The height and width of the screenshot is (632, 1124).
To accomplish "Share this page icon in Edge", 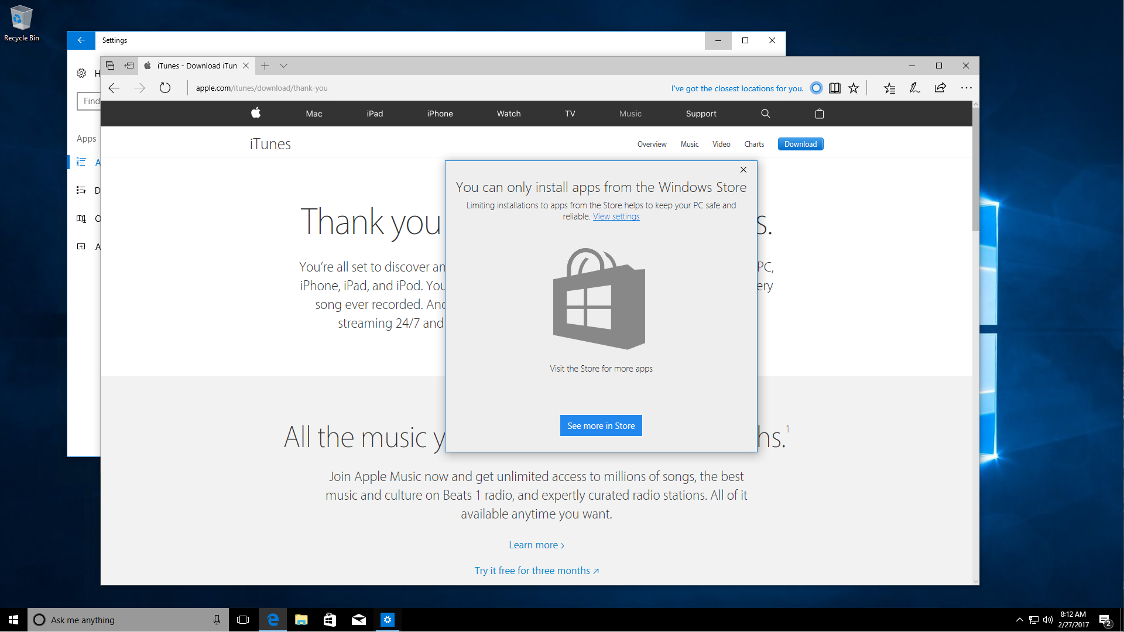I will 940,88.
